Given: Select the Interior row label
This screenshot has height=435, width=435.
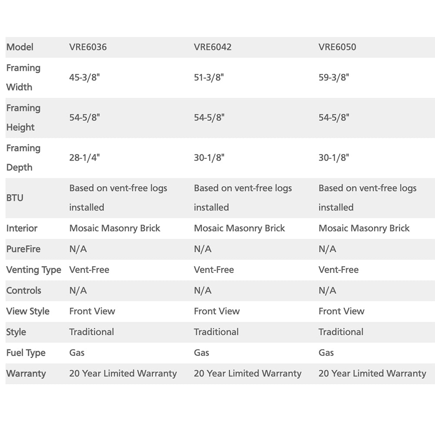Looking at the screenshot, I should pos(22,228).
